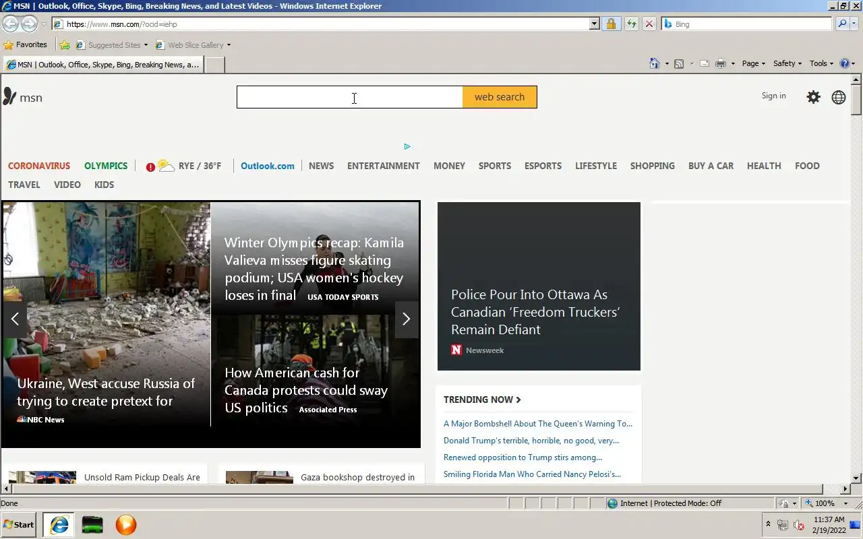Open the Tools menu
The width and height of the screenshot is (863, 539).
[x=821, y=63]
